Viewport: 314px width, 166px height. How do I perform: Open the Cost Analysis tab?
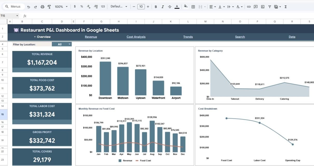point(136,37)
